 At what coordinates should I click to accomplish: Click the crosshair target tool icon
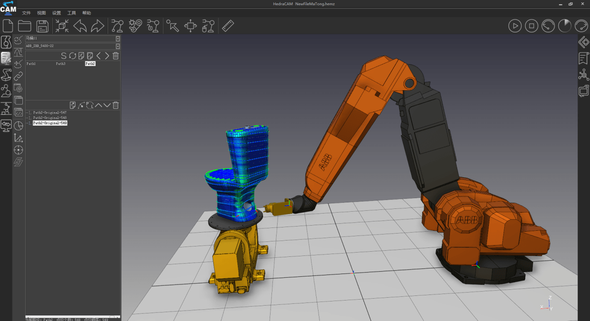(x=18, y=150)
